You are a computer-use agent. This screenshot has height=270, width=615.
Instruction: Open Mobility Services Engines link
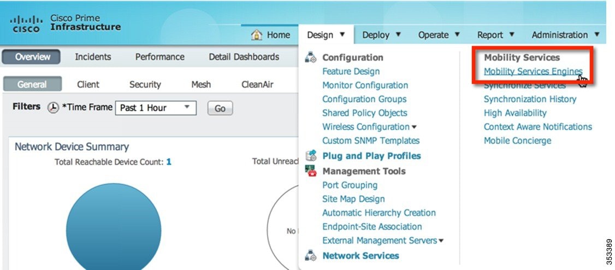coord(534,72)
